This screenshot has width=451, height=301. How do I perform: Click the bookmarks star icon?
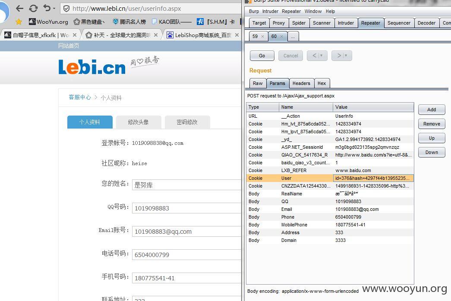(x=19, y=22)
